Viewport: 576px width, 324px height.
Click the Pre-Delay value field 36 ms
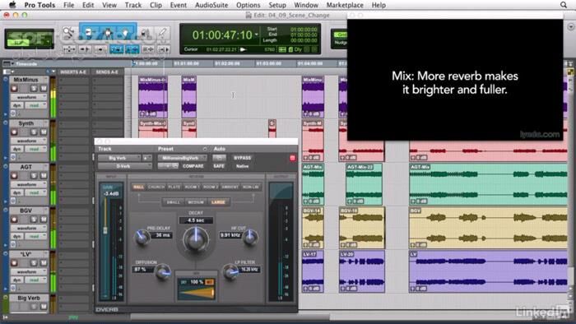163,235
